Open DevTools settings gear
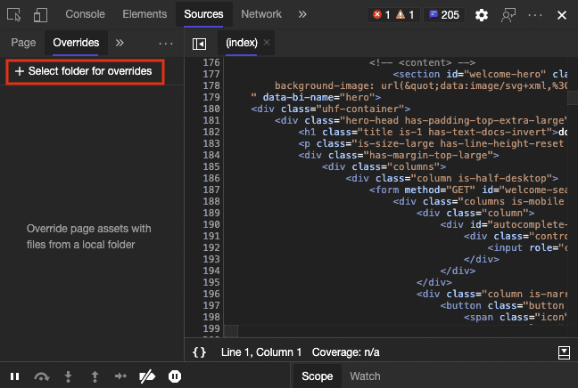 482,15
